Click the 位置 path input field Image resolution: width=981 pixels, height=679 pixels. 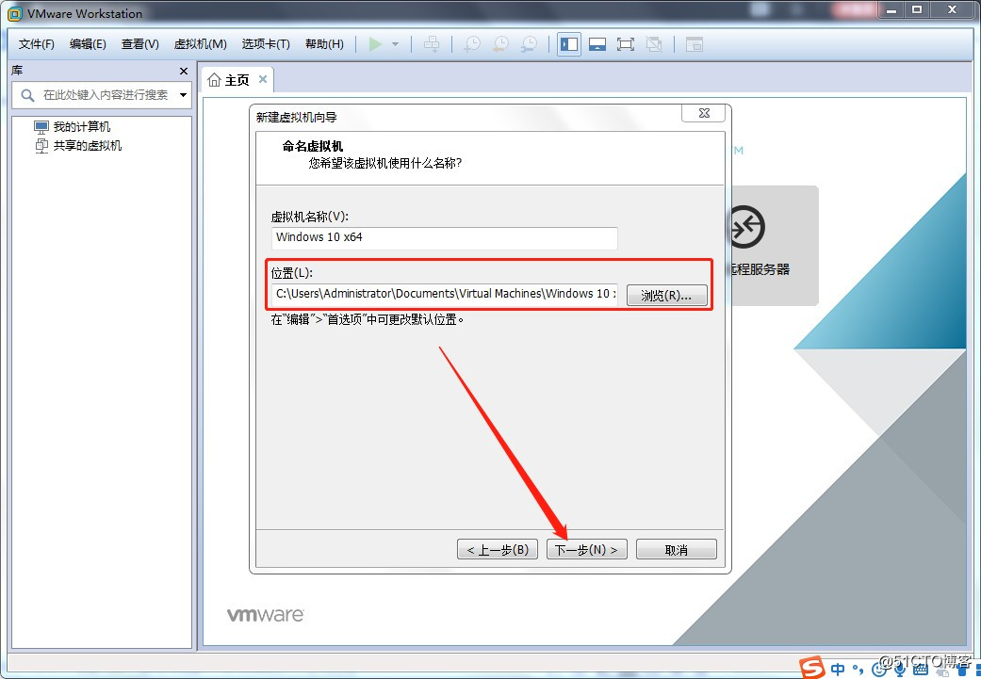pyautogui.click(x=444, y=294)
